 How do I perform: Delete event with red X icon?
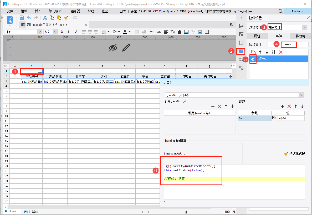point(281,52)
